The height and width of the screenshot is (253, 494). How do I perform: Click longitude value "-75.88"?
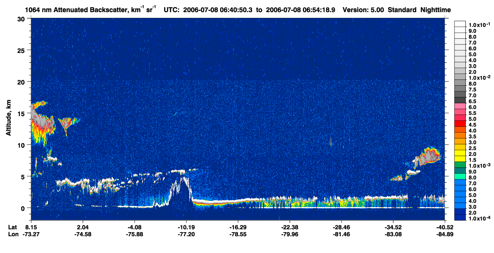coord(134,234)
